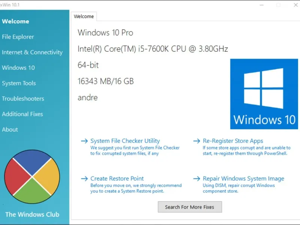Open the Troubleshooters section
This screenshot has width=300, height=225.
coord(23,99)
